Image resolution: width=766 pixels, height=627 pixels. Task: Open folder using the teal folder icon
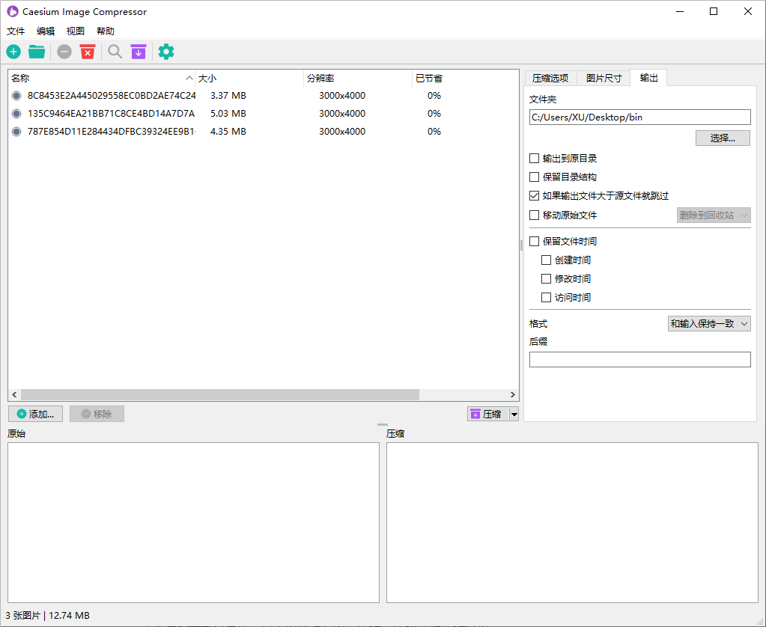37,52
